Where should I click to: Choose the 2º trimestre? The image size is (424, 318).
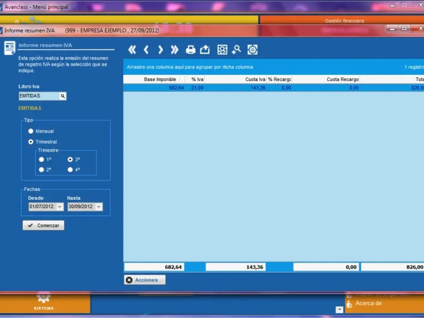pos(41,170)
